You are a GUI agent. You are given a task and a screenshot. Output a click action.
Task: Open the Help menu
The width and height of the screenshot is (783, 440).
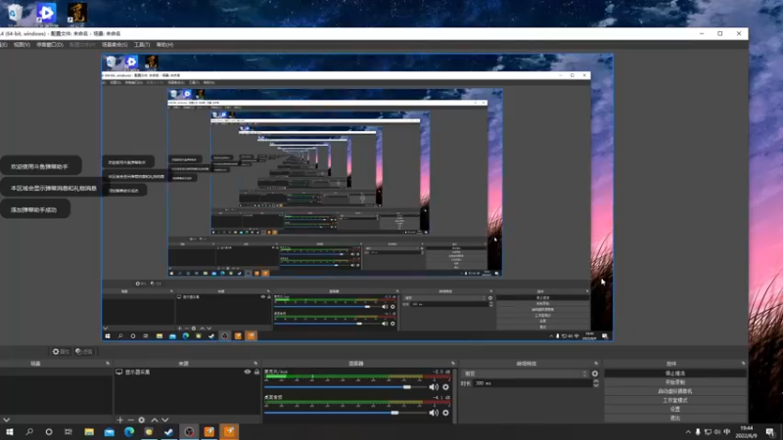164,44
